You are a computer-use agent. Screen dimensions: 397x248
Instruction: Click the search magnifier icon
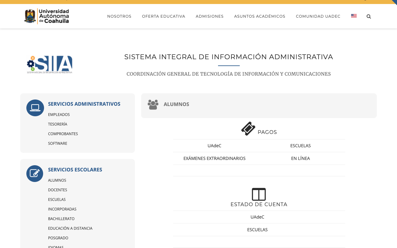click(369, 16)
